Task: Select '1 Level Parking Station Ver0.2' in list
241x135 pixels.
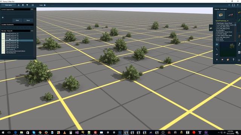Action: [x=225, y=25]
